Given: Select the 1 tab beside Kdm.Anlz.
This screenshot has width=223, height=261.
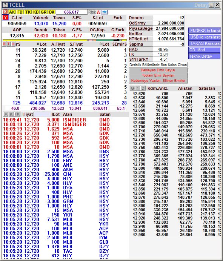Looking at the screenshot, I should pyautogui.click(x=138, y=88).
